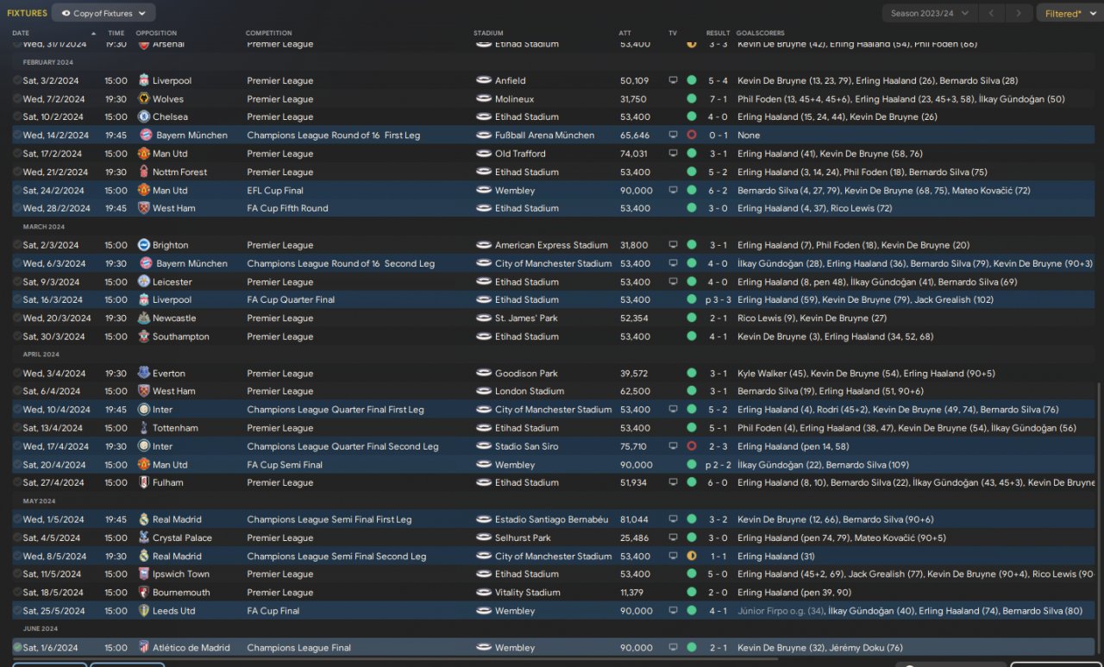Tick the circle for Wed, 20/3/2024 fixture

pyautogui.click(x=17, y=318)
